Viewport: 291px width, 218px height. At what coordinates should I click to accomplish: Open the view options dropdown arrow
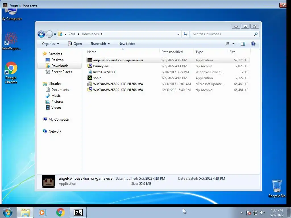[234, 44]
